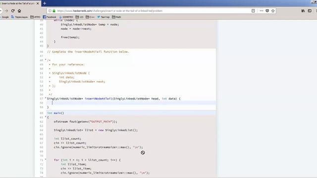Open the Переводчик translator bookmark
317x178 pixels.
point(20,17)
